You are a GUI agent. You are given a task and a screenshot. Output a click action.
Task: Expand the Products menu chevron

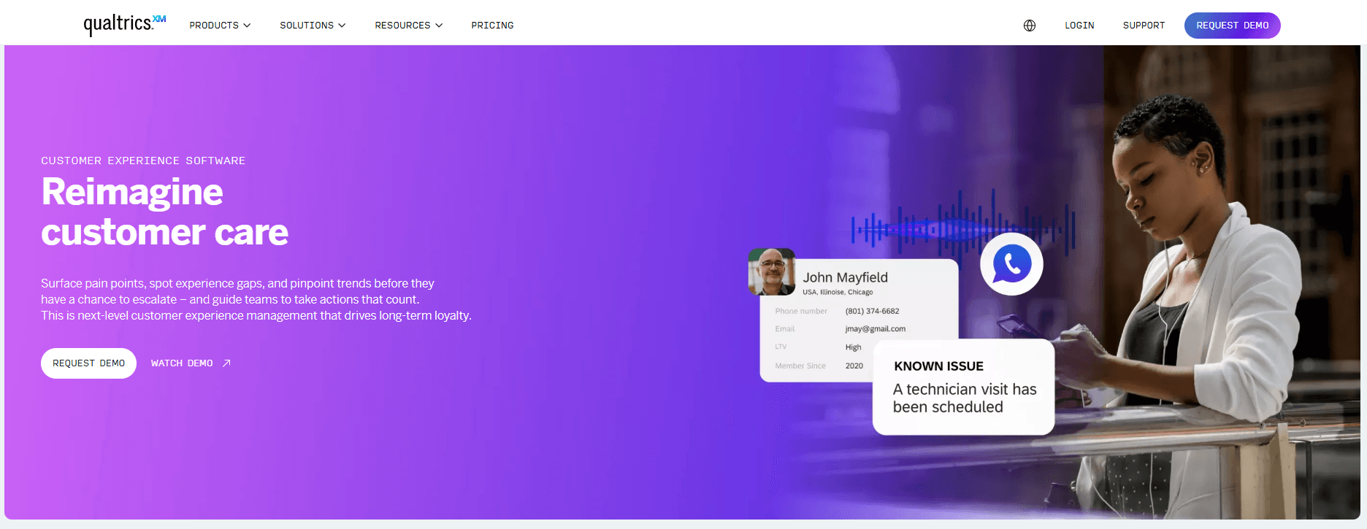pyautogui.click(x=247, y=26)
